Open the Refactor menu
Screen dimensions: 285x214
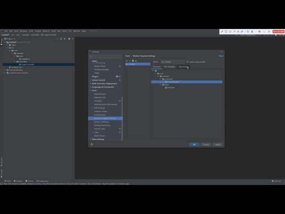pyautogui.click(x=46, y=31)
